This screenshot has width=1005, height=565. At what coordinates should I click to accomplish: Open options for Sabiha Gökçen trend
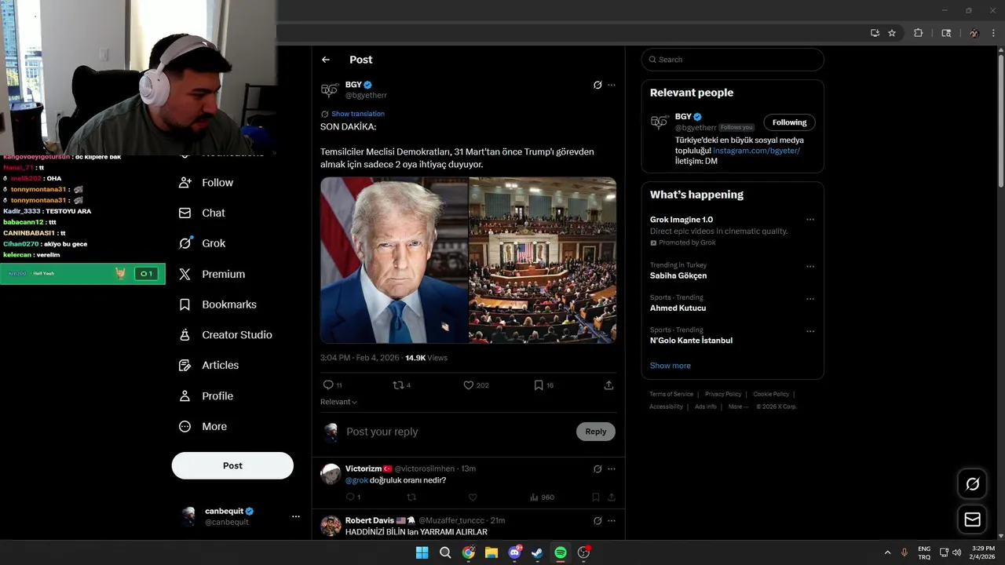[810, 267]
